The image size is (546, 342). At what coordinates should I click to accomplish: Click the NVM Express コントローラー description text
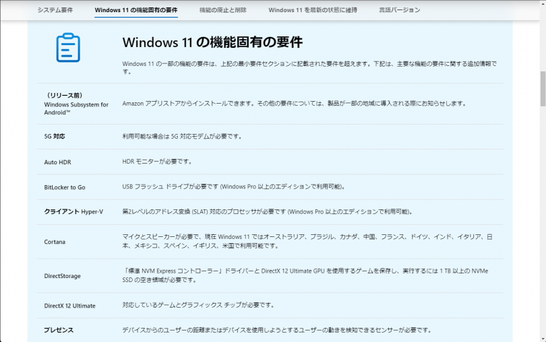[305, 275]
